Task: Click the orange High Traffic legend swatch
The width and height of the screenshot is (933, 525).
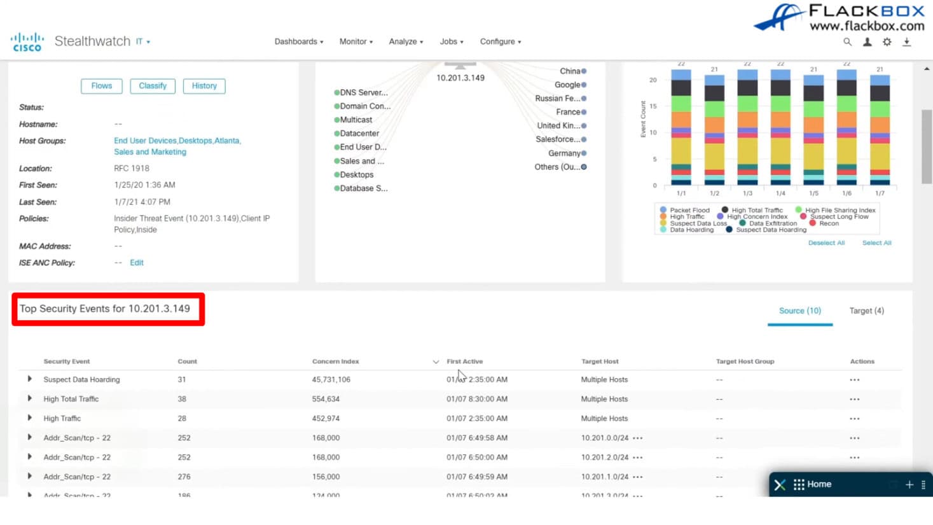Action: click(x=663, y=216)
